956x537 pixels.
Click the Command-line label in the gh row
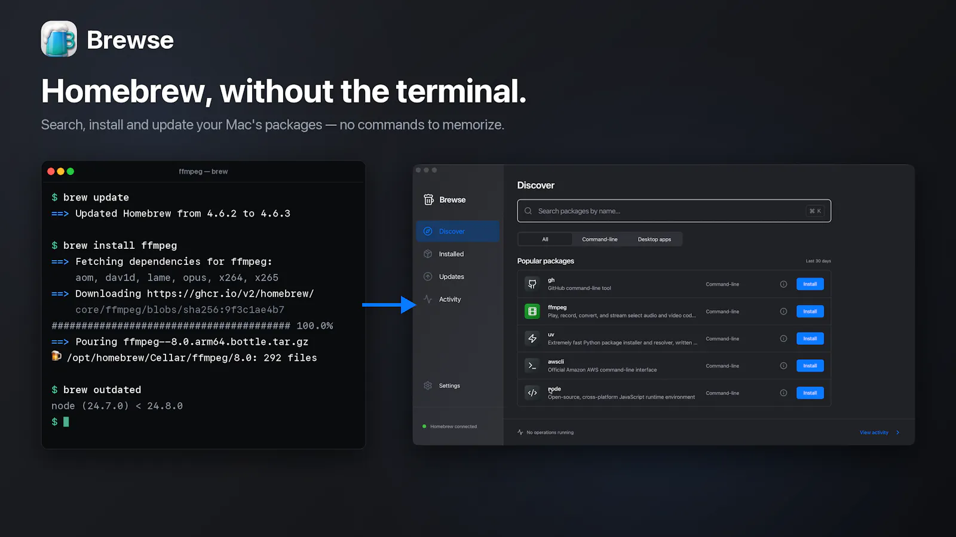click(722, 284)
